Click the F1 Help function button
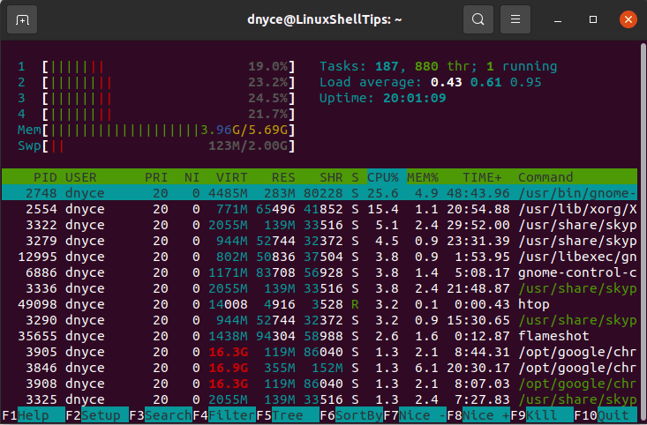Screen dimensions: 647x425 pos(34,415)
